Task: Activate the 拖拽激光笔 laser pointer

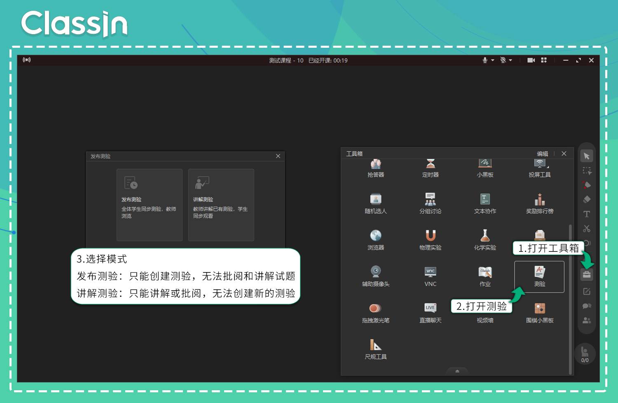Action: (376, 313)
